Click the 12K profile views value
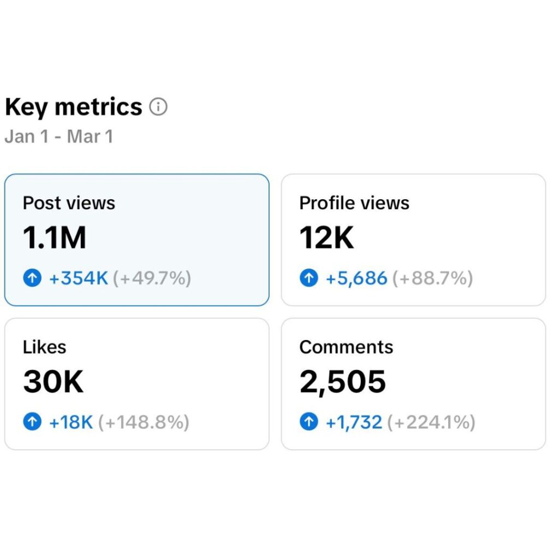Image resolution: width=559 pixels, height=559 pixels. coord(326,238)
